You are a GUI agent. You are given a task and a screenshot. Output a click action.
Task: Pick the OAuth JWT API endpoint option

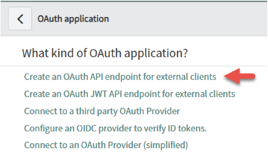(129, 94)
